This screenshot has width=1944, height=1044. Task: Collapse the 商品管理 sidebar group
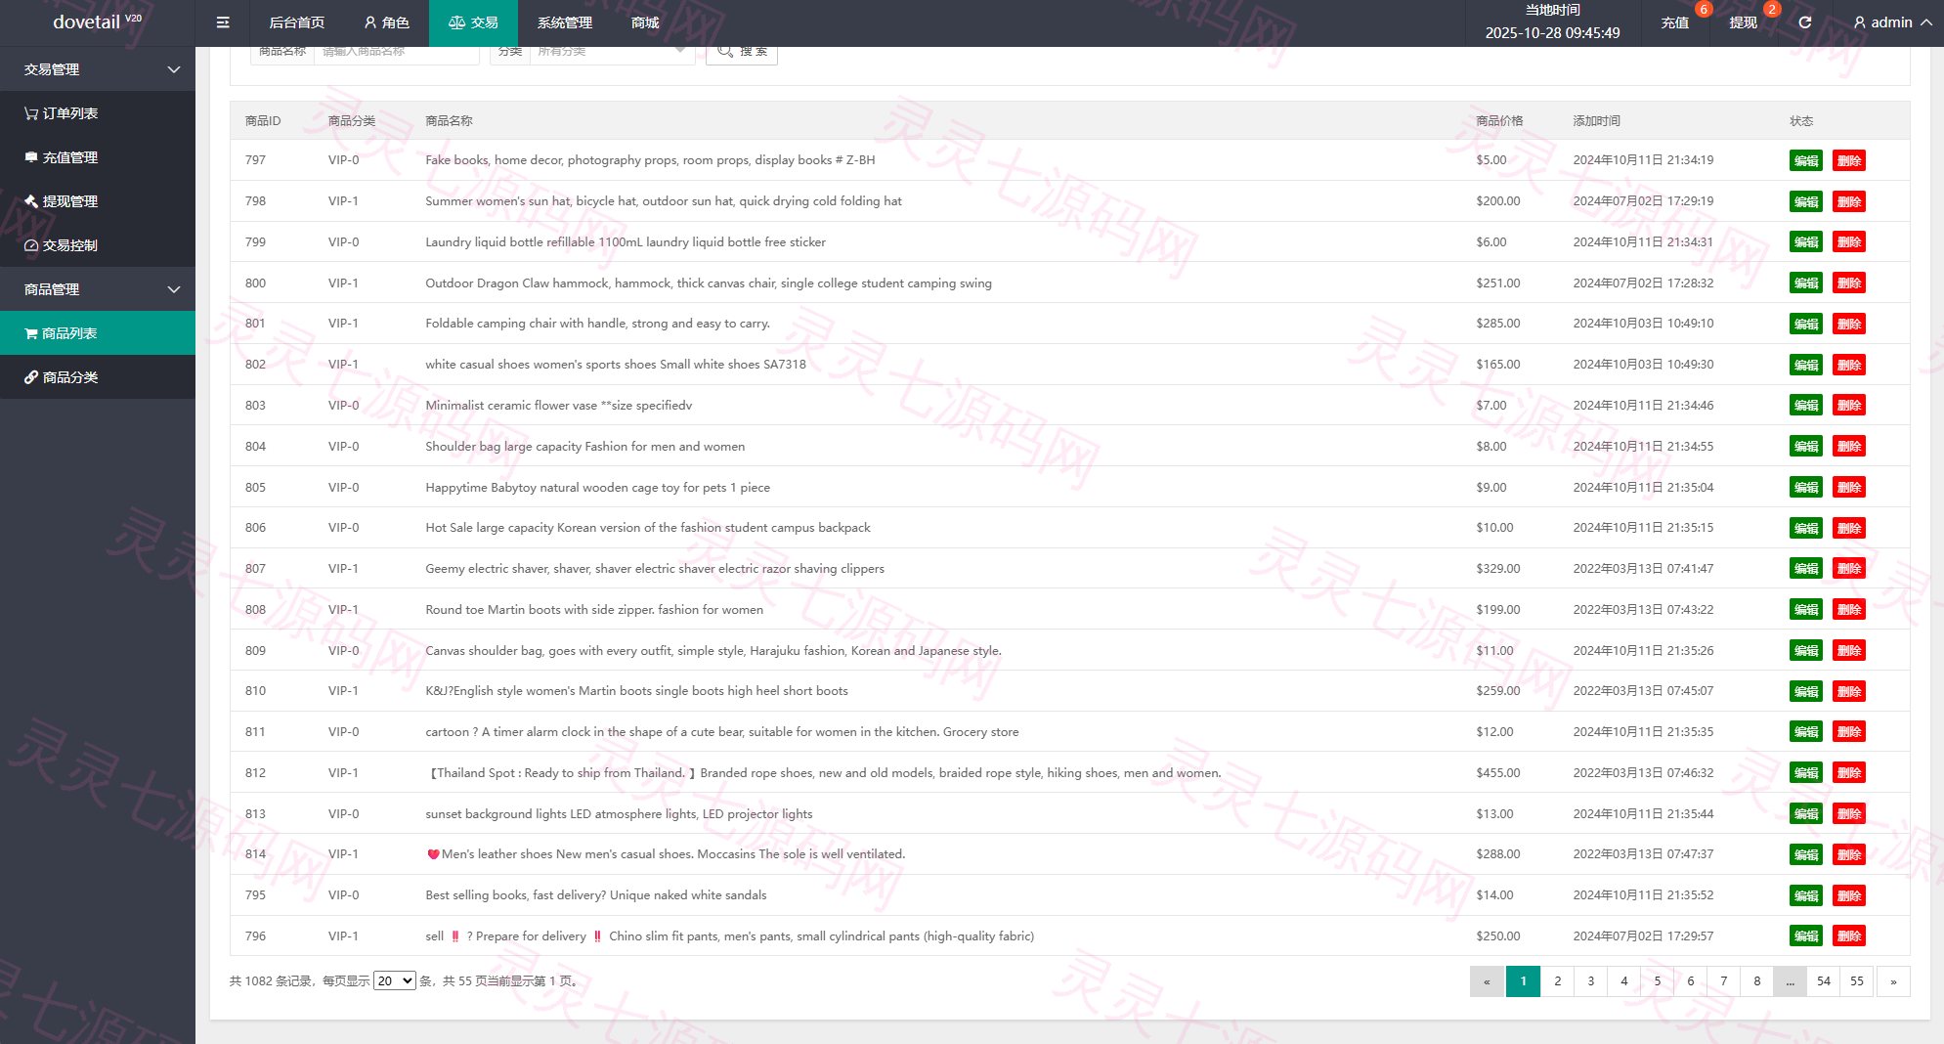point(98,289)
